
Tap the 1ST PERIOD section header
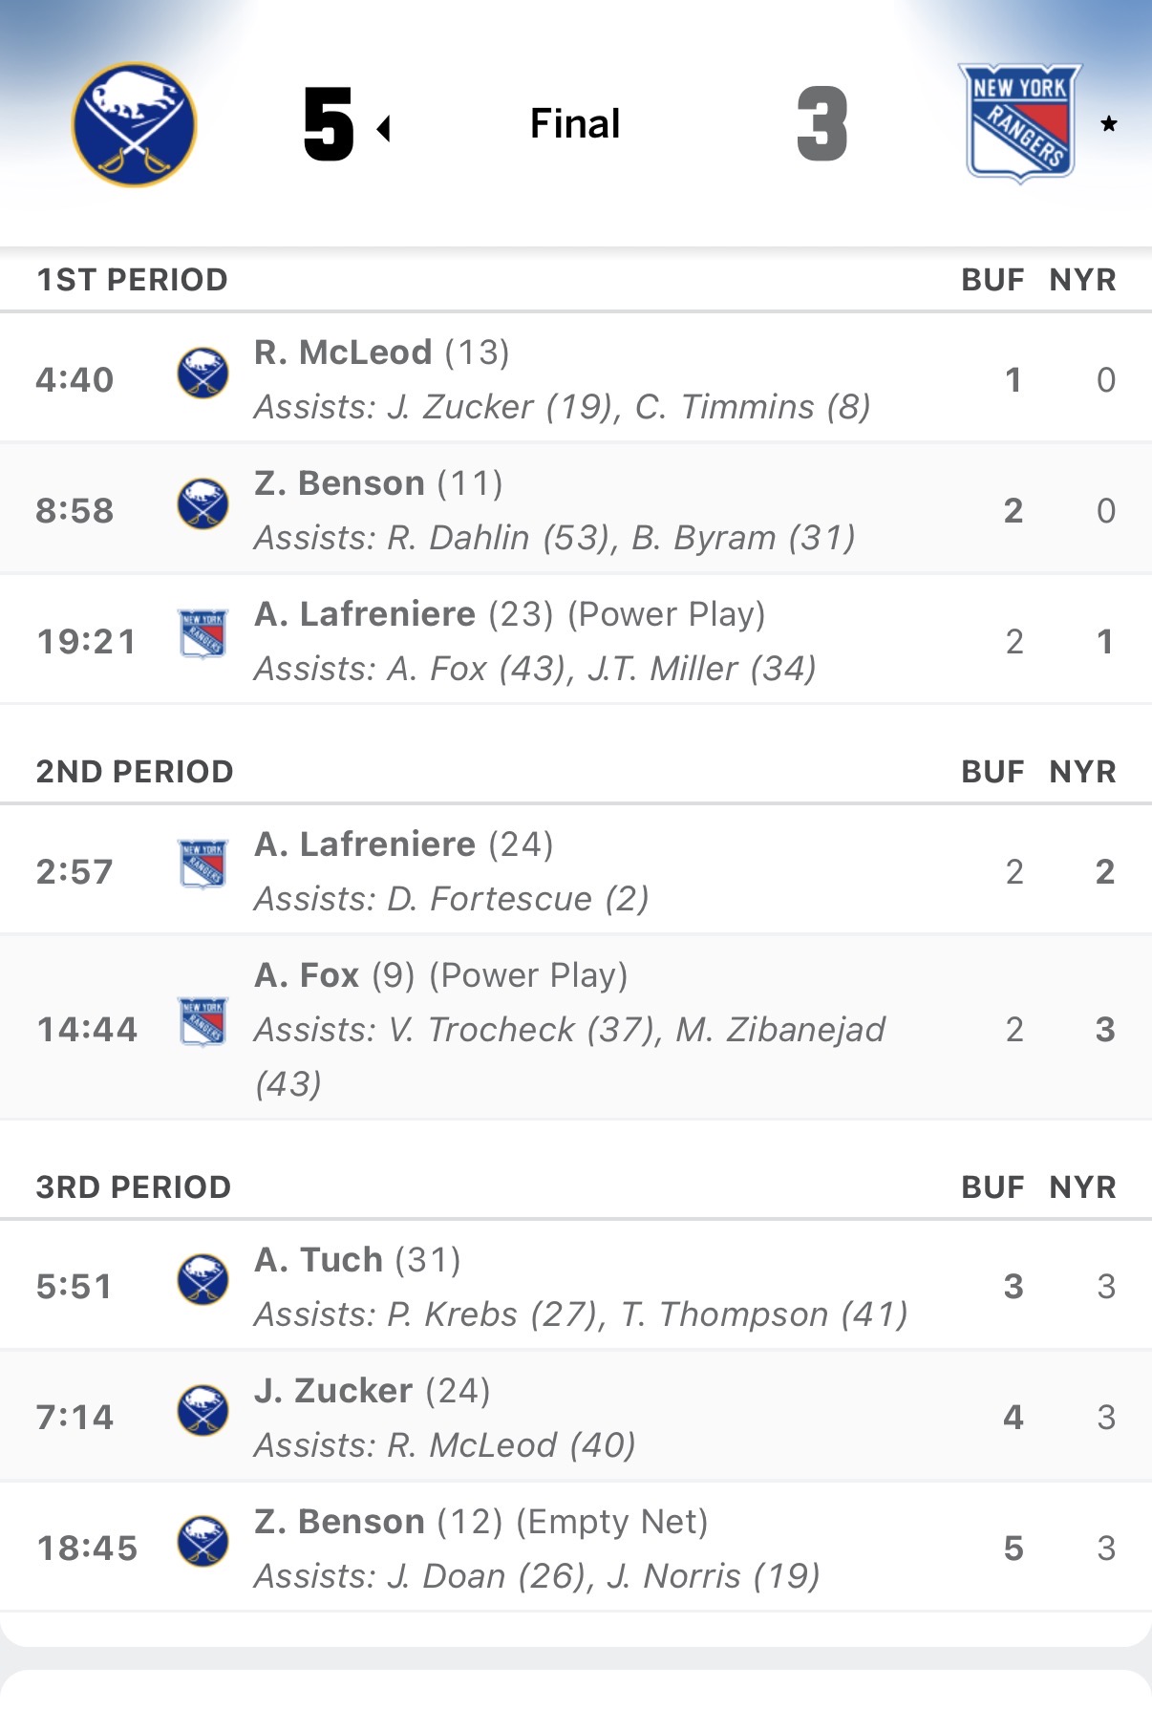coord(132,280)
